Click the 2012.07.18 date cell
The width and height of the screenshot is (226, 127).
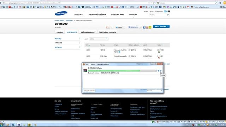click(x=132, y=50)
